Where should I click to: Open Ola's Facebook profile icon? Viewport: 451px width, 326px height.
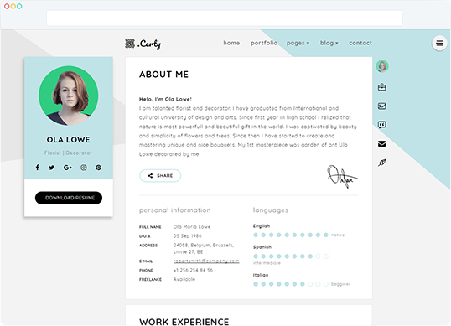tap(38, 168)
